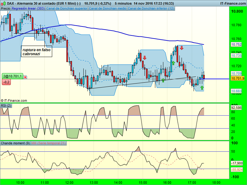The image size is (247, 185).
Task: Open Canal de Donchian medio label
Action: click(107, 8)
